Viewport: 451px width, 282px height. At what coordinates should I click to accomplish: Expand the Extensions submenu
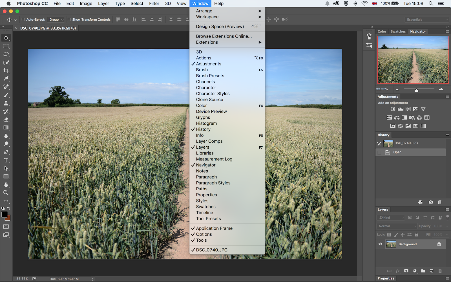[x=227, y=42]
